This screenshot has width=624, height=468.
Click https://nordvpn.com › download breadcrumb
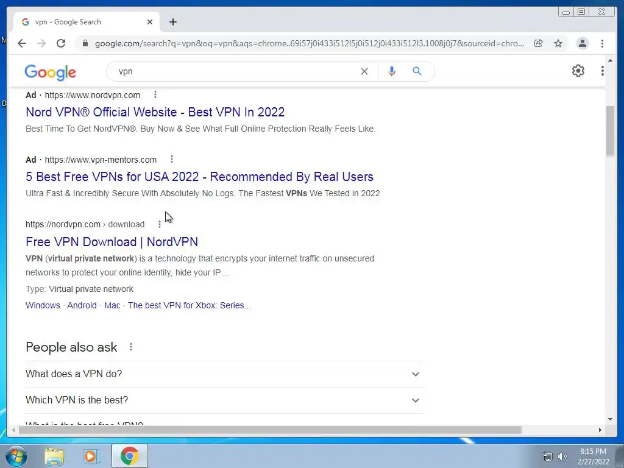click(85, 224)
